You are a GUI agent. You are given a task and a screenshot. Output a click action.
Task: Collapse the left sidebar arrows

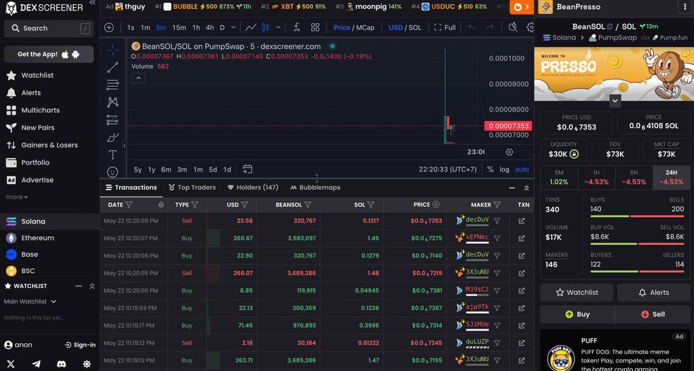pos(93,3)
